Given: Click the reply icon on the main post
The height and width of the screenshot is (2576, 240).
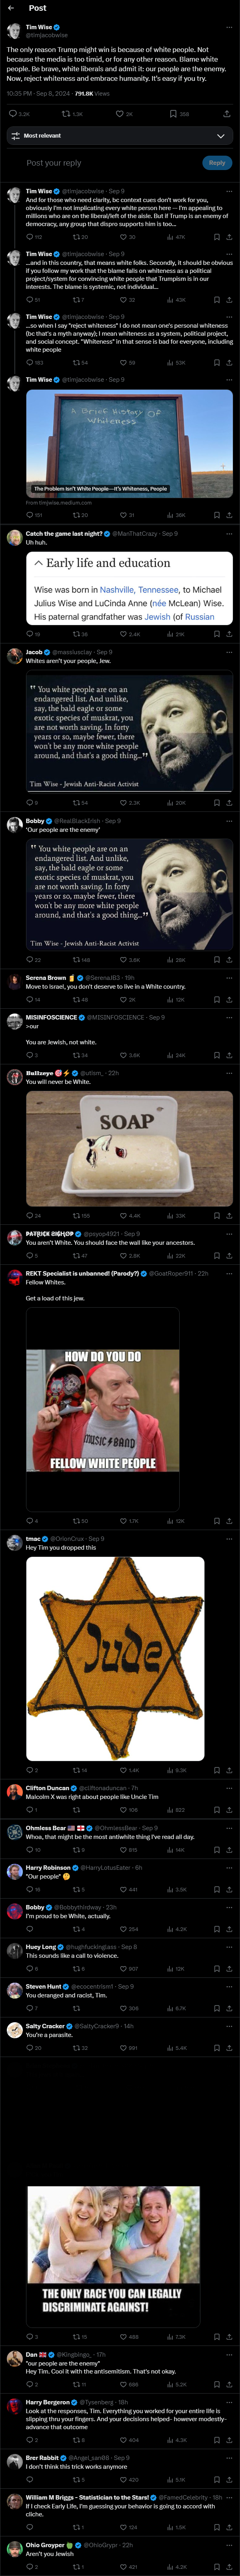Looking at the screenshot, I should [x=12, y=114].
